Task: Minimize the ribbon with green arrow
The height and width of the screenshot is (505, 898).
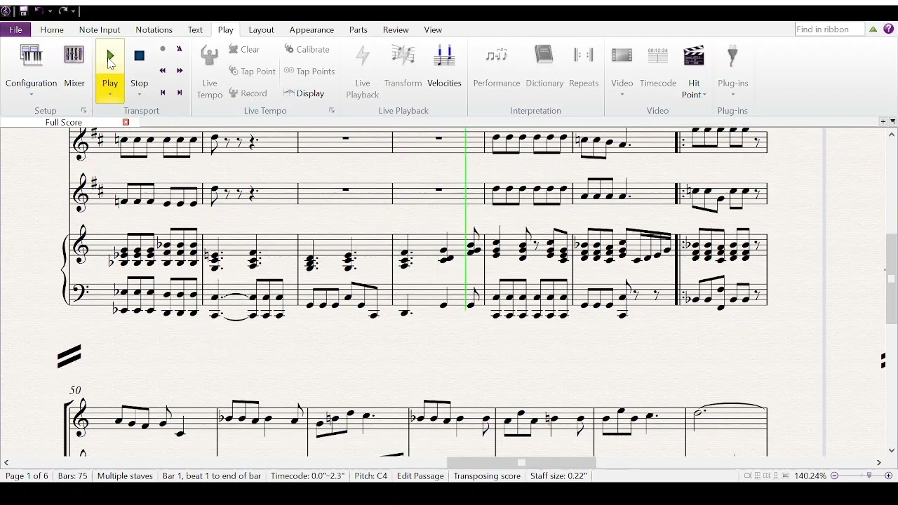Action: [x=873, y=29]
